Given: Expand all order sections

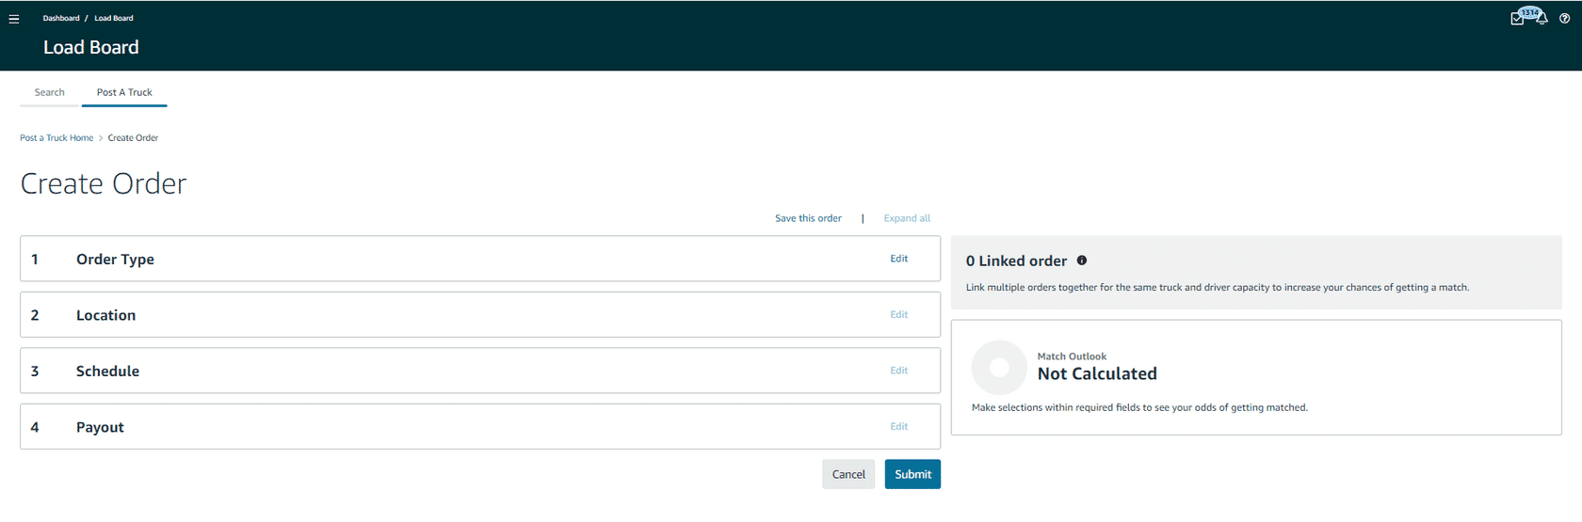Looking at the screenshot, I should (907, 218).
